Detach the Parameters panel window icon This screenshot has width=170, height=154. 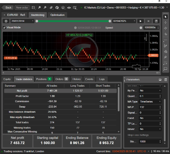[160, 80]
